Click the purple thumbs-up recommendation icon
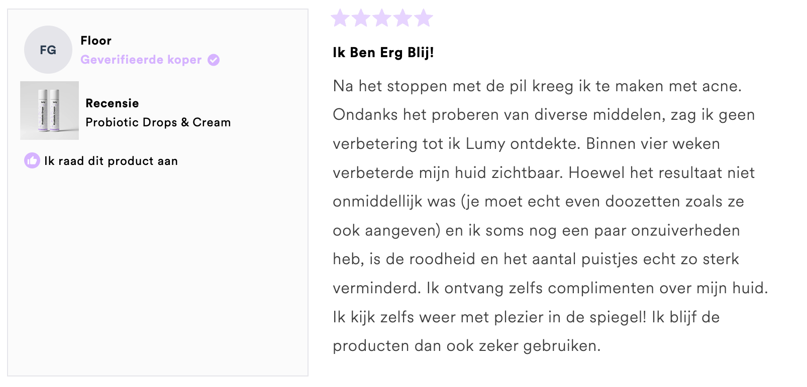This screenshot has height=387, width=807. 32,161
